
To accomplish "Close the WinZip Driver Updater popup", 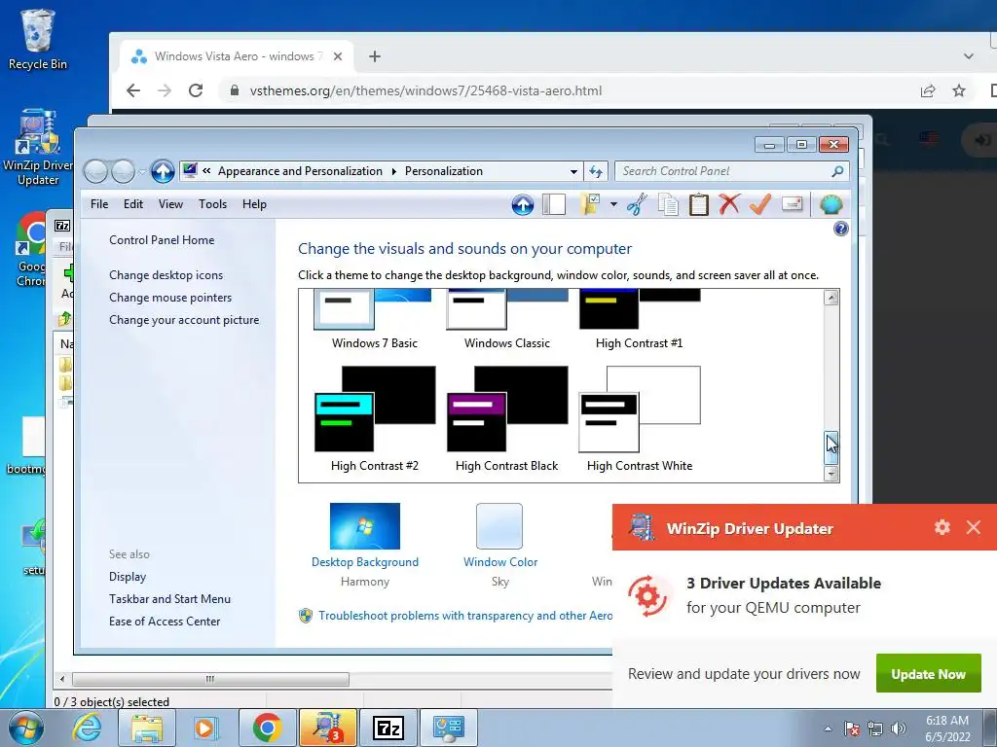I will click(974, 527).
